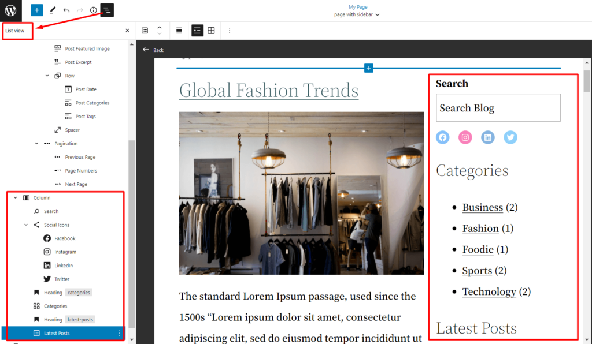Collapse the Social Icons tree item
The height and width of the screenshot is (344, 592).
26,225
